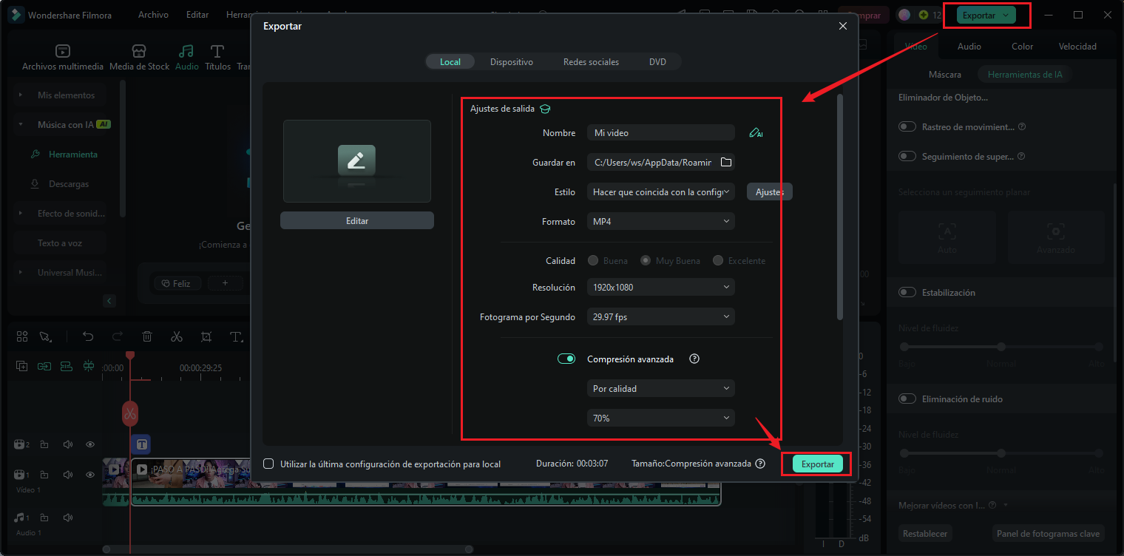Click Editar button below thumbnail
Viewport: 1124px width, 556px height.
click(357, 220)
